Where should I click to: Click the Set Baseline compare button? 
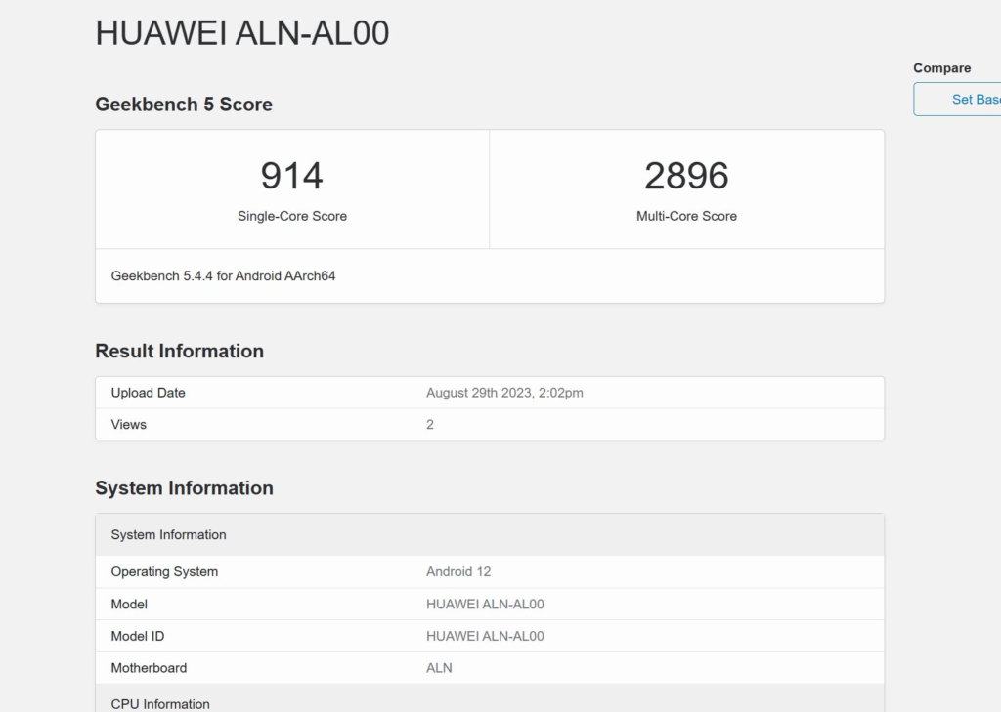pos(957,99)
